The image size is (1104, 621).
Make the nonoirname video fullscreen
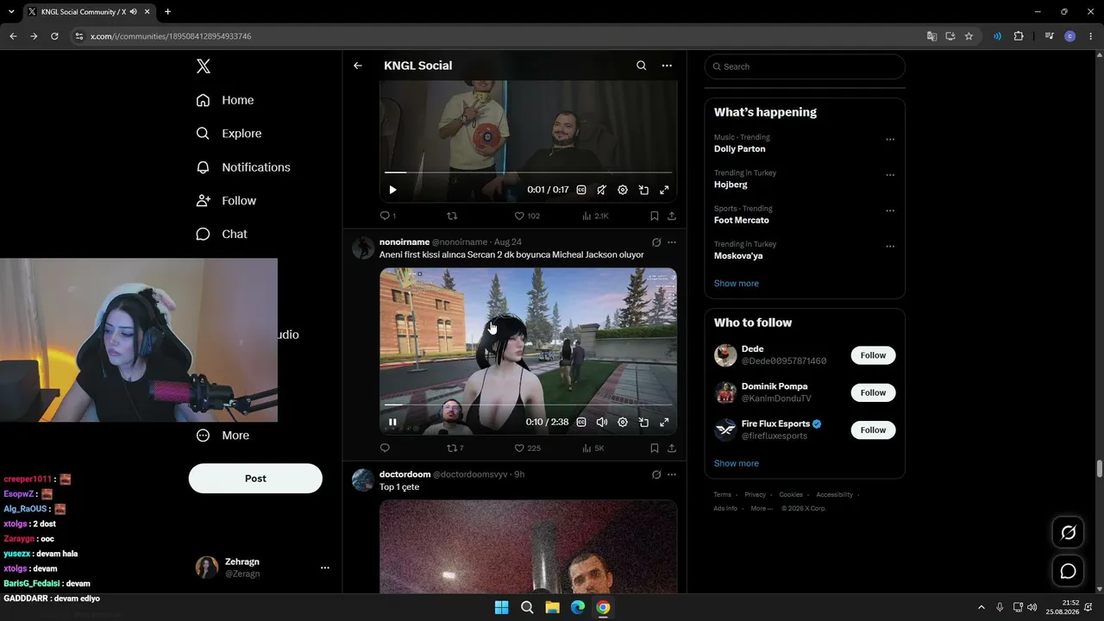(664, 422)
